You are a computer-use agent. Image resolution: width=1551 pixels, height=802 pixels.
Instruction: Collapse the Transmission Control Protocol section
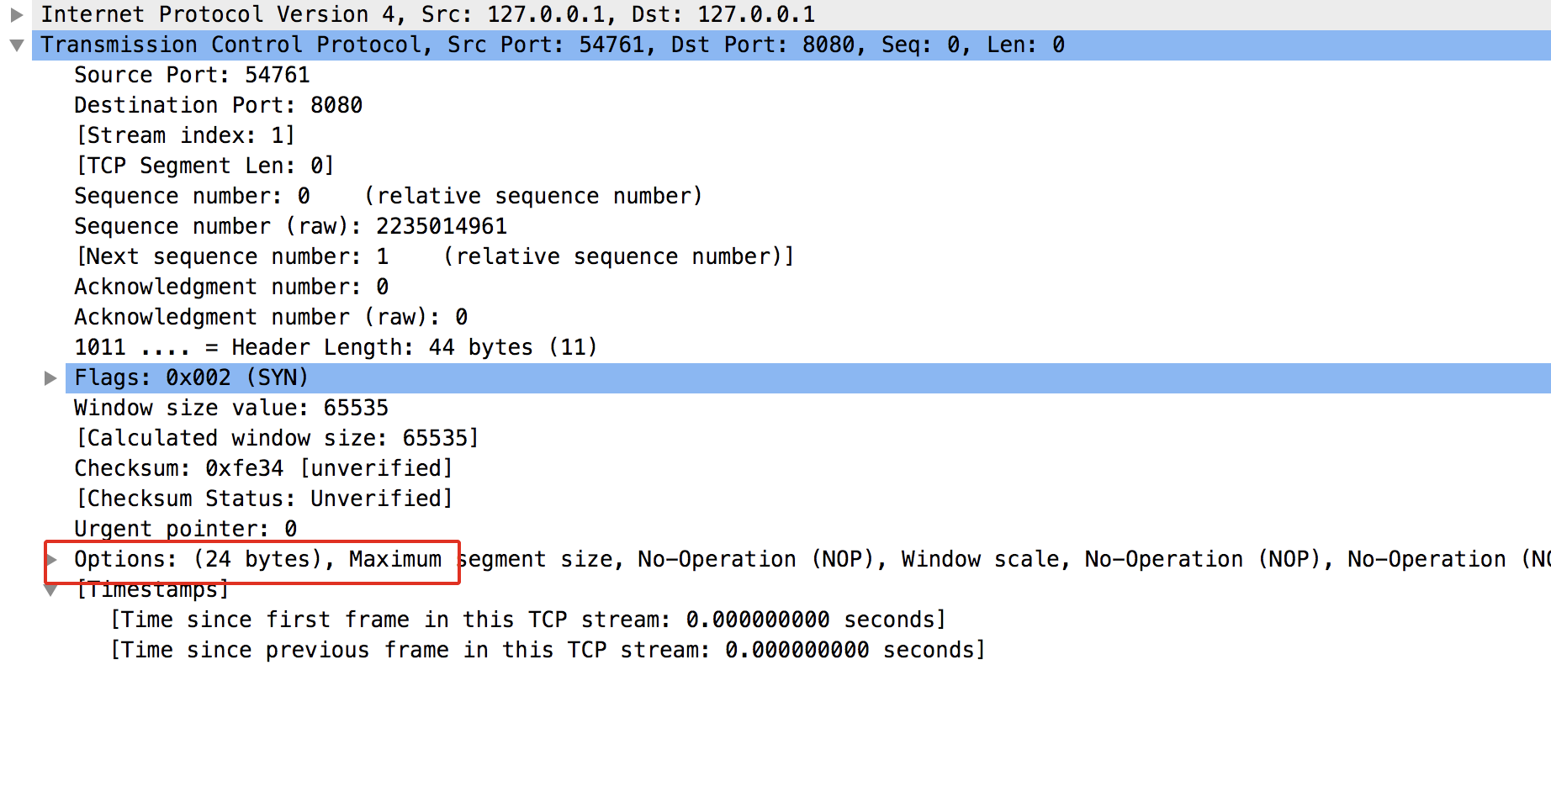16,45
